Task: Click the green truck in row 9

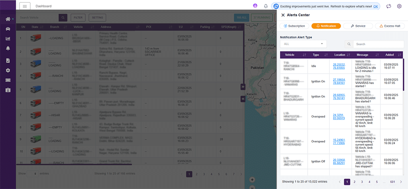Action: pyautogui.click(x=35, y=139)
